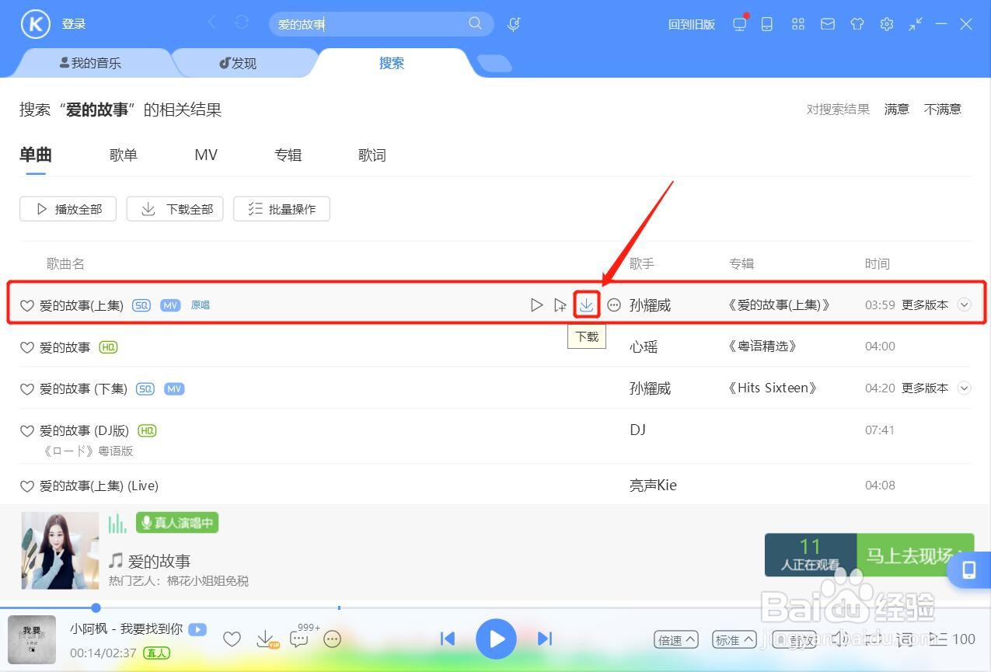Change skin using the T-shirt icon
Viewport: 991px width, 672px height.
pos(857,24)
